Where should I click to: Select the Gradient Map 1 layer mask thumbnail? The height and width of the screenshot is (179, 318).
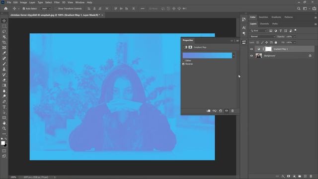(268, 49)
